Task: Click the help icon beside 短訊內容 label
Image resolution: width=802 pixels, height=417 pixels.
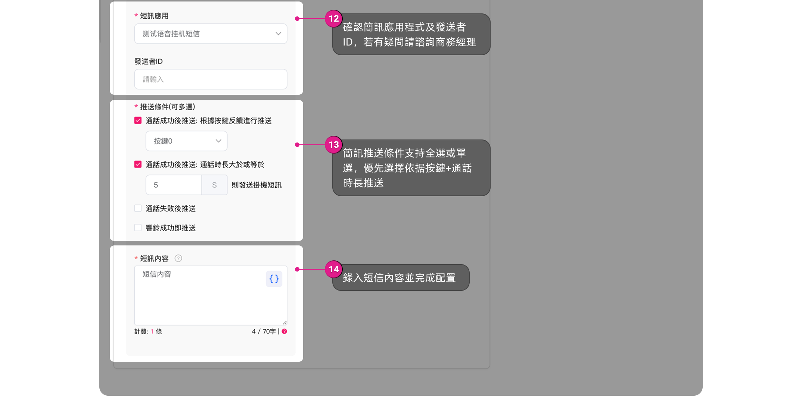Action: coord(178,258)
